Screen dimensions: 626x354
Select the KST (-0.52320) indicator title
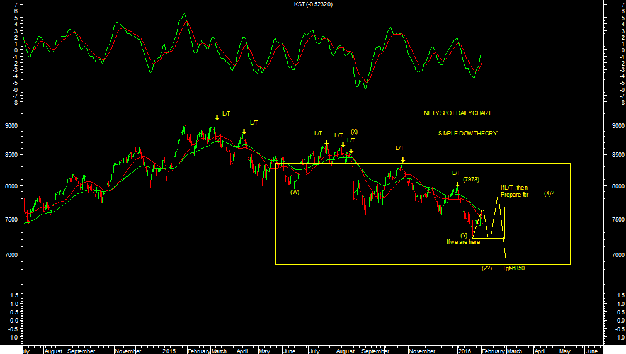tap(313, 4)
